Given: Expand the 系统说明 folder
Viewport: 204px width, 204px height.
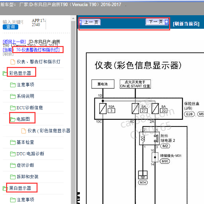Looking at the screenshot, I should coord(25,96).
